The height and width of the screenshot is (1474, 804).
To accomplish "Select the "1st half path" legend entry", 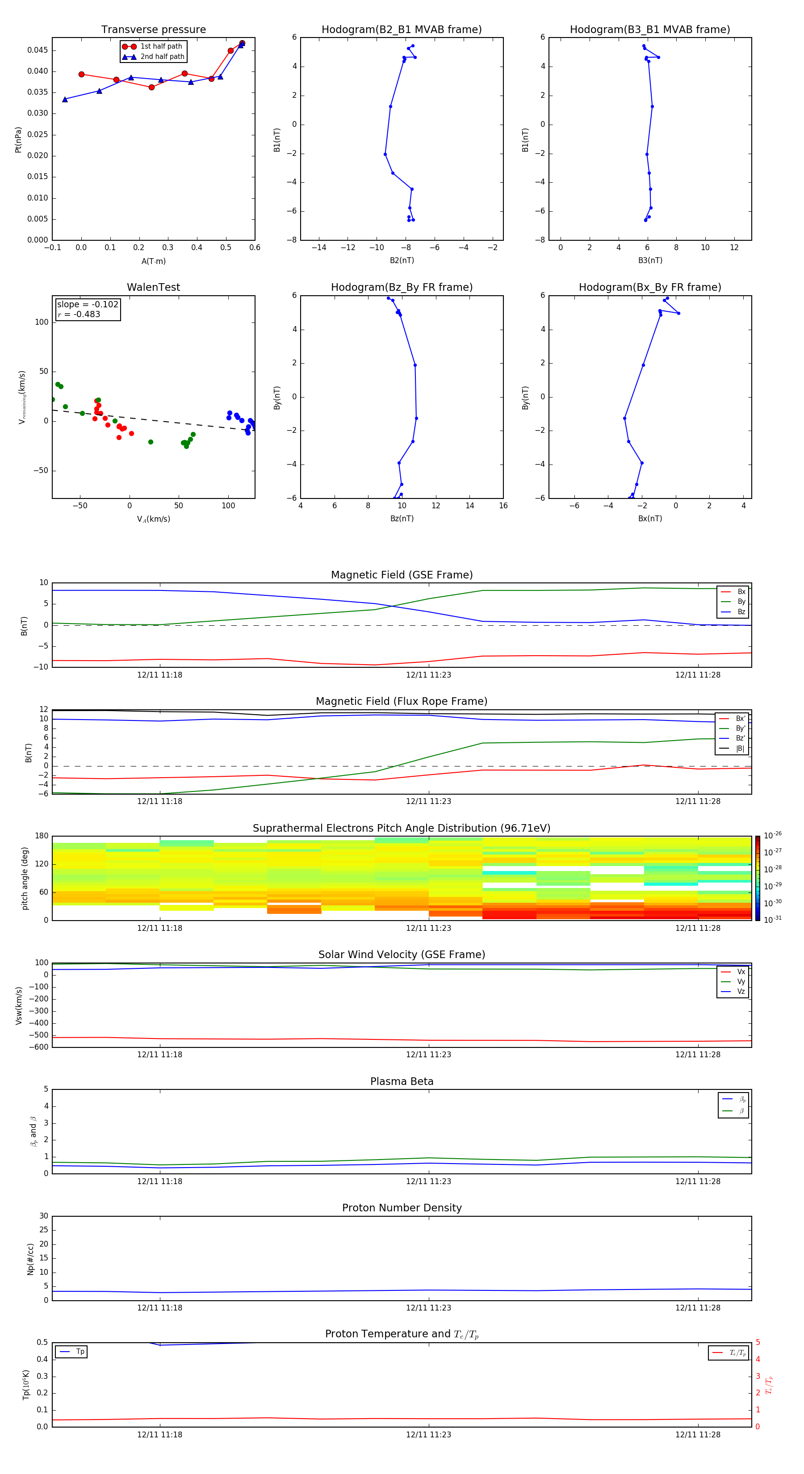I will [153, 46].
